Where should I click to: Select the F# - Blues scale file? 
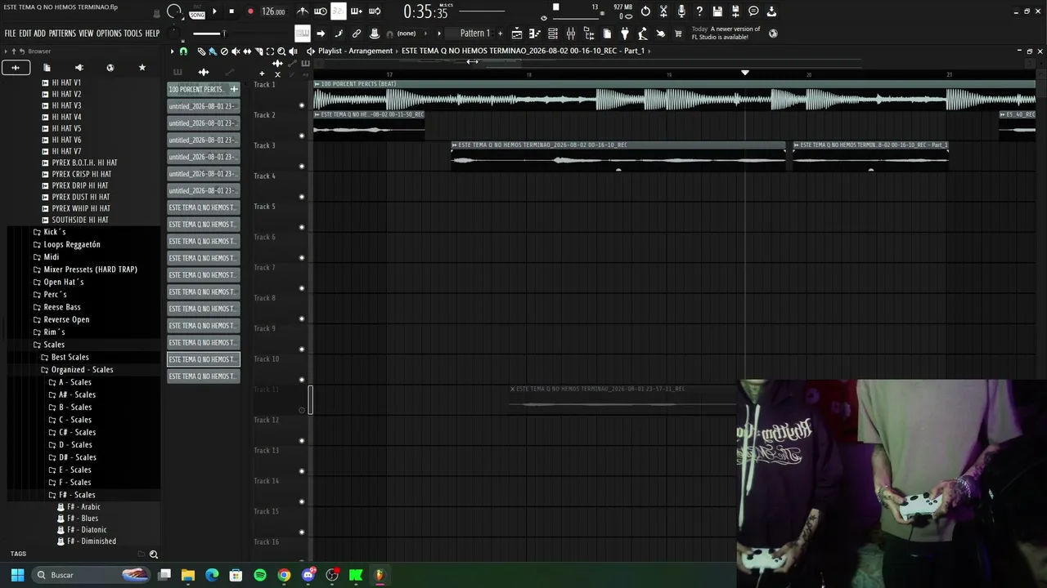(83, 519)
